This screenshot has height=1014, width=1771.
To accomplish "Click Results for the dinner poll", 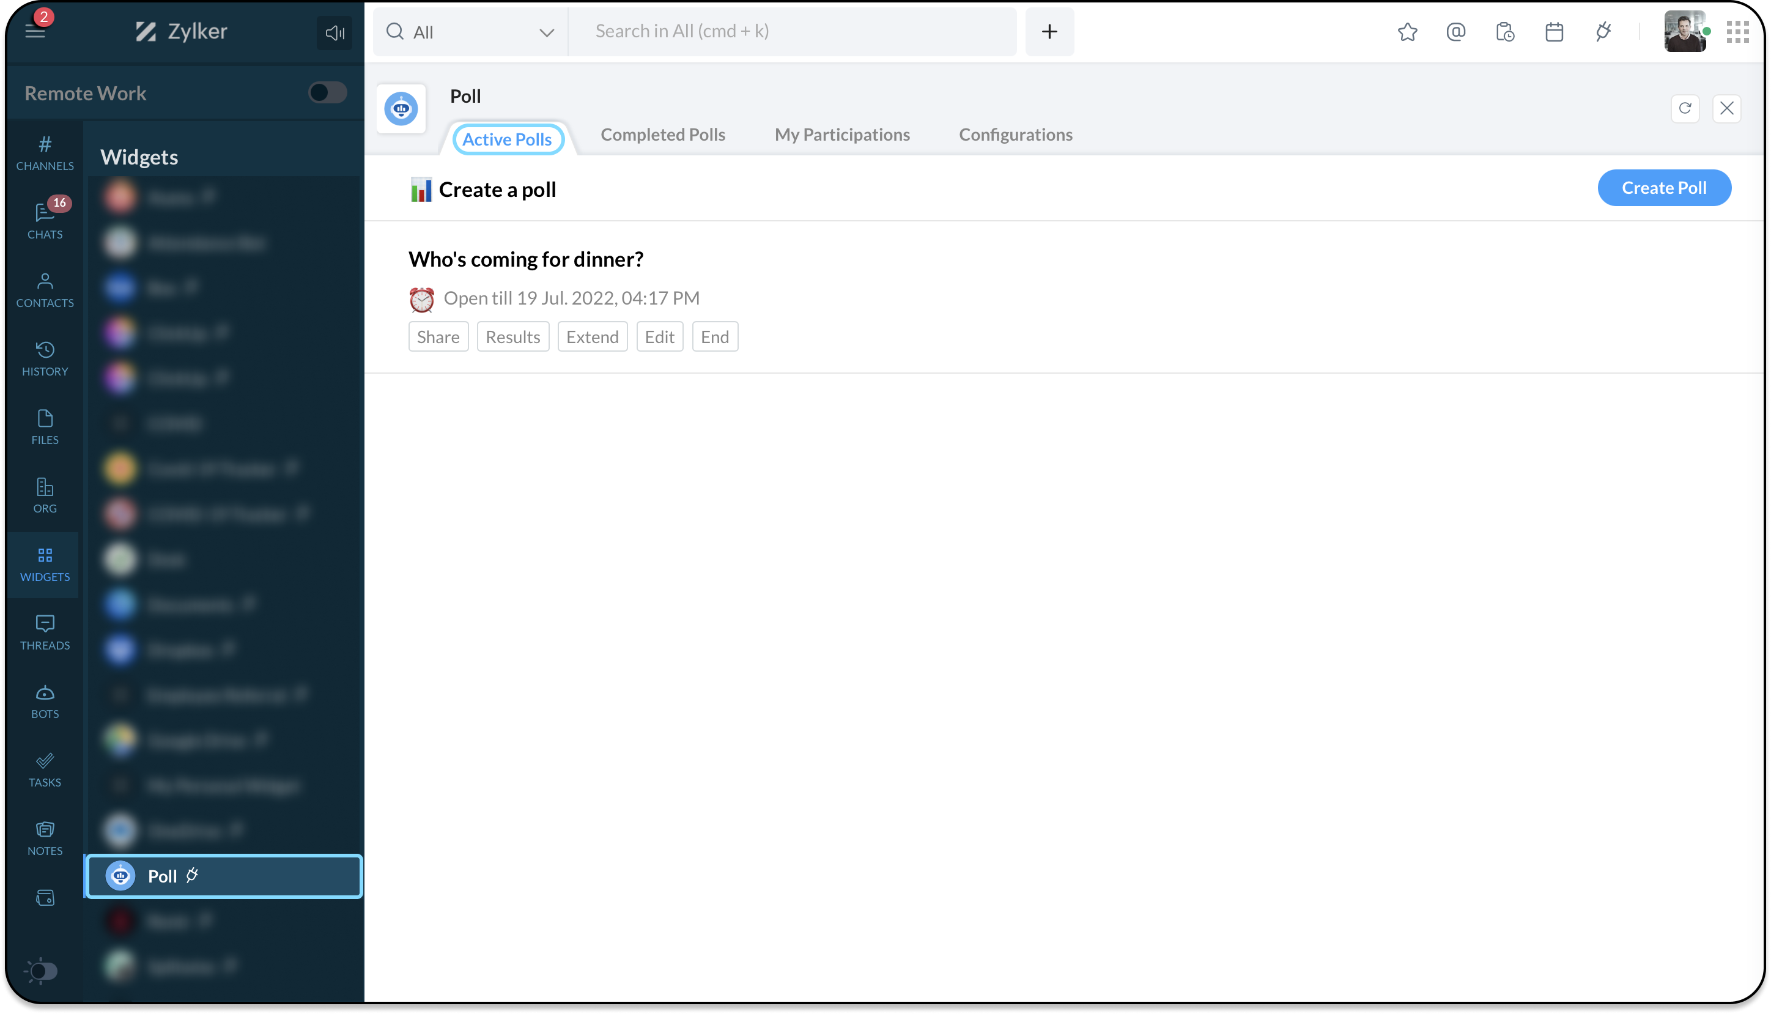I will pos(512,337).
